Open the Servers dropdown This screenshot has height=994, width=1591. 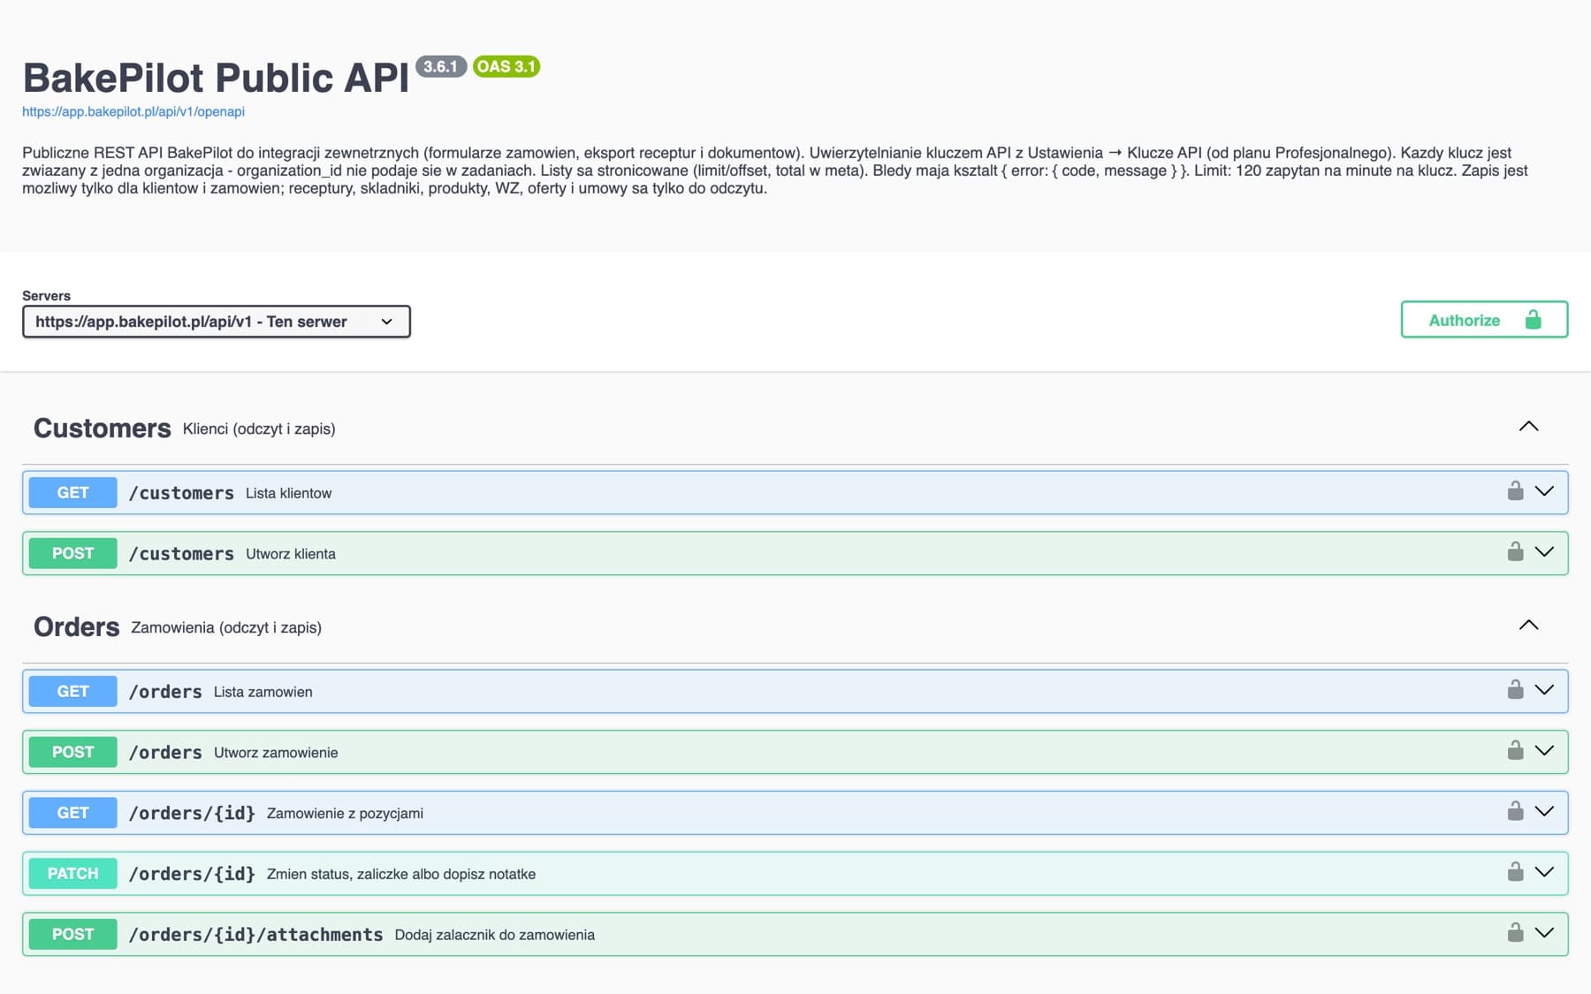click(217, 322)
